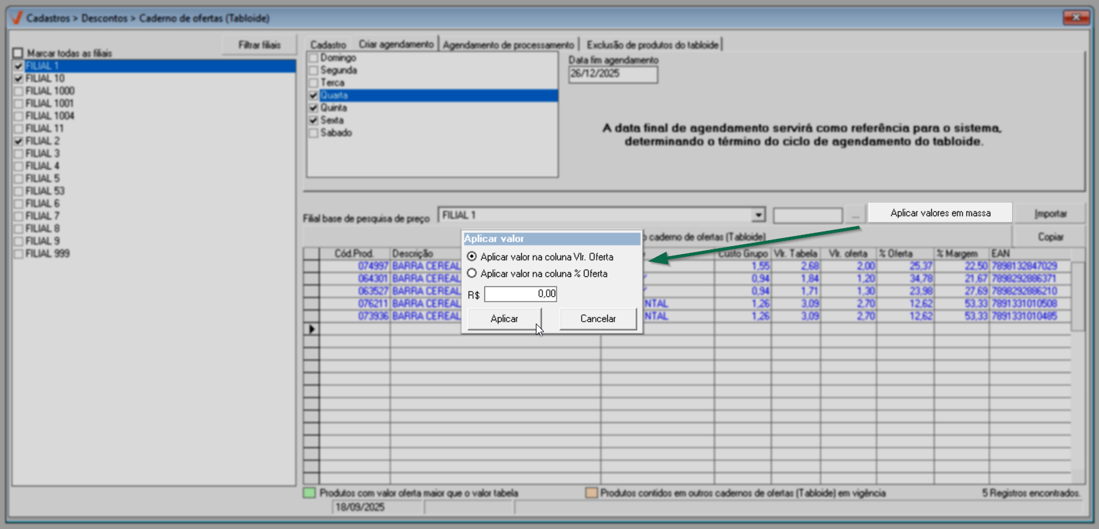
Task: Click the green legend color box
Action: [x=309, y=493]
